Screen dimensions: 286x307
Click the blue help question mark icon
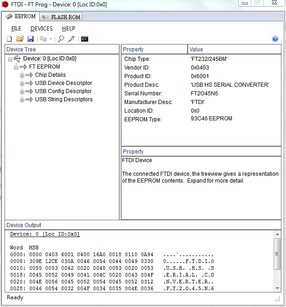point(275,39)
